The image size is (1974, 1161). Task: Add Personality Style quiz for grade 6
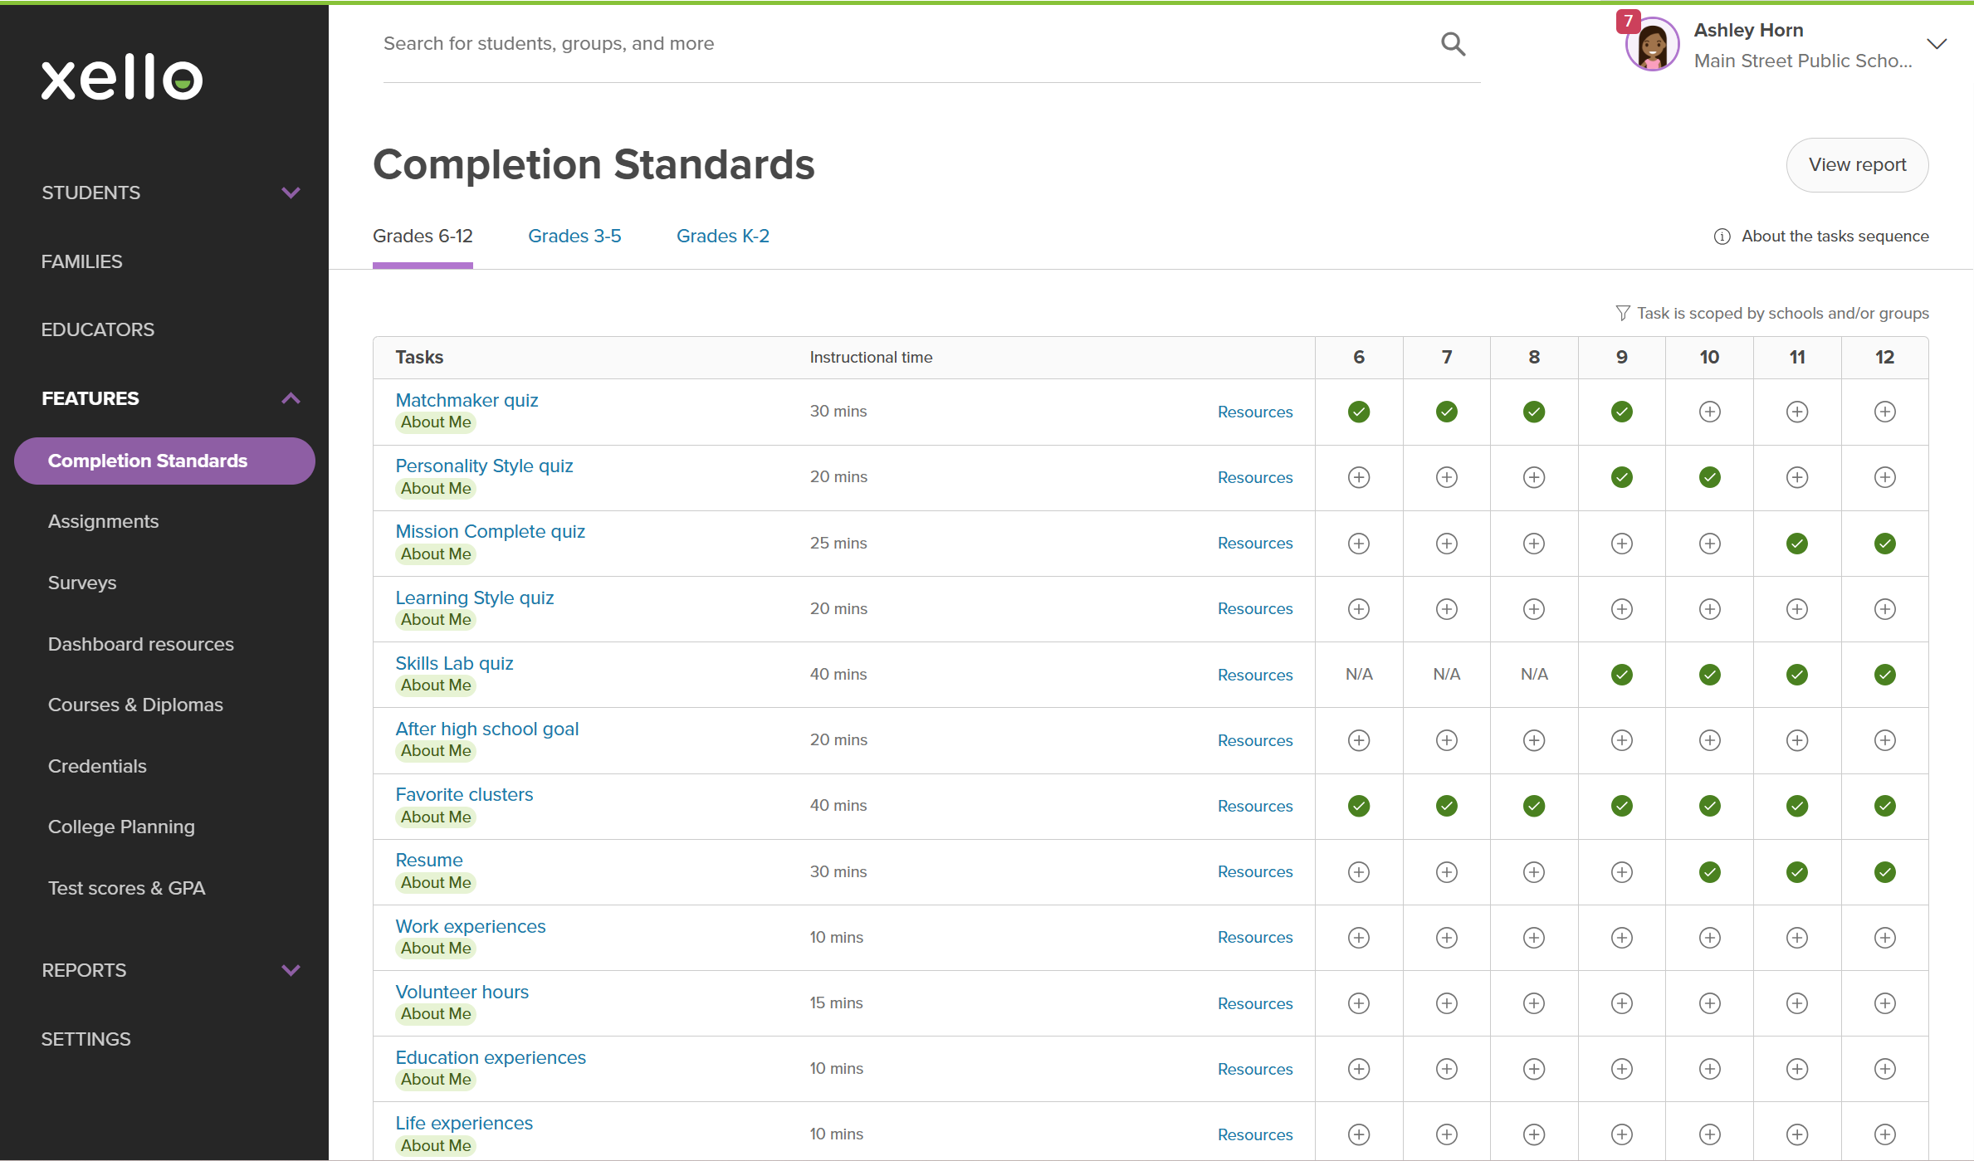pos(1359,477)
